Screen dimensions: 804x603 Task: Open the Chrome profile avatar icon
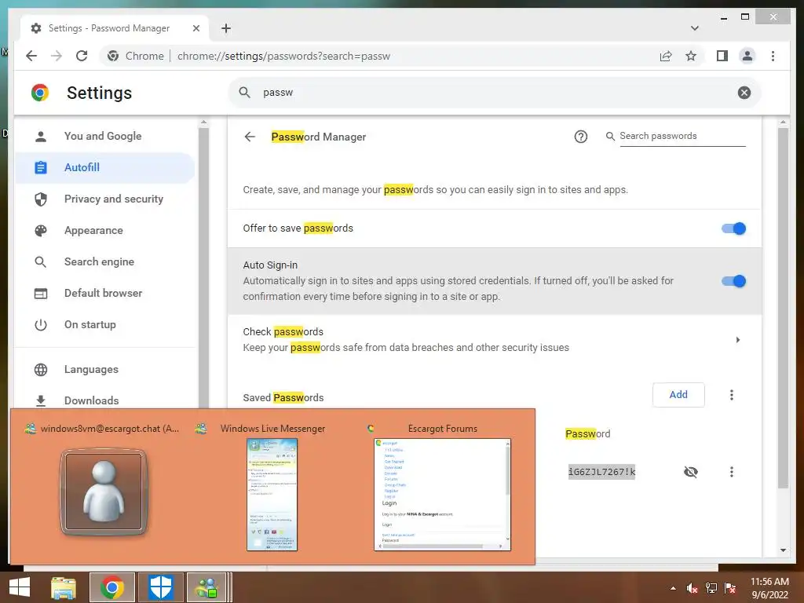point(747,56)
